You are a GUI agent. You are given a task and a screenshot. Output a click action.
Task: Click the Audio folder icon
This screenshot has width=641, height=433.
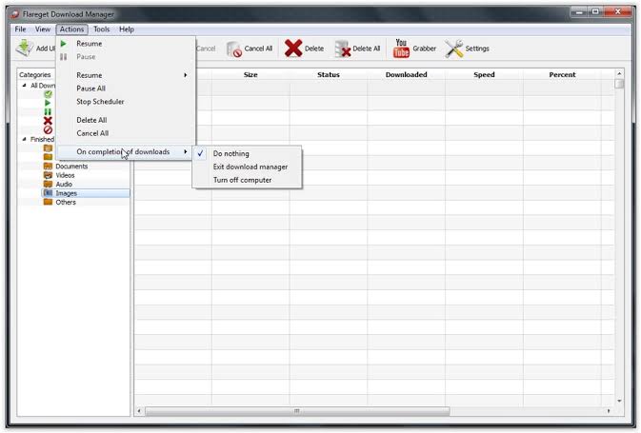click(x=48, y=185)
